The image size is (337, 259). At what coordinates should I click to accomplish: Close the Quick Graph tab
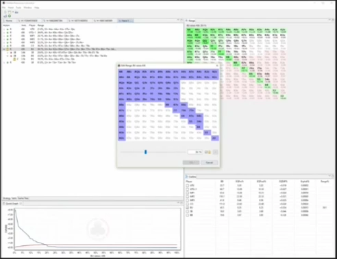pyautogui.click(x=21, y=203)
